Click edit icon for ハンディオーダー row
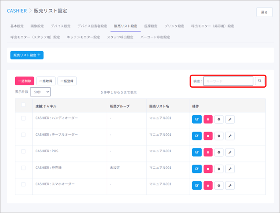Viewport: 280px width, 213px height. (x=197, y=119)
